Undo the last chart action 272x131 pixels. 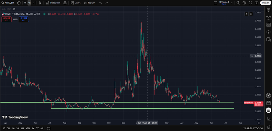click(101, 3)
